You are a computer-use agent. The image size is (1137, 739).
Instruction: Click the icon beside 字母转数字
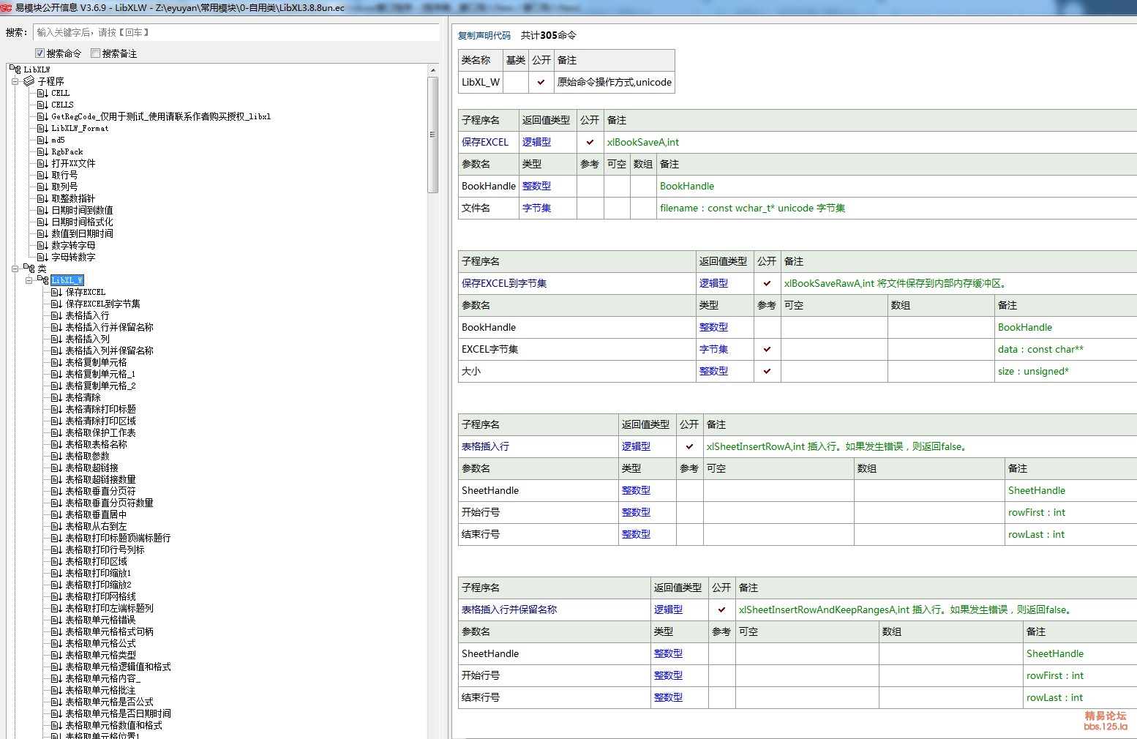pos(42,257)
